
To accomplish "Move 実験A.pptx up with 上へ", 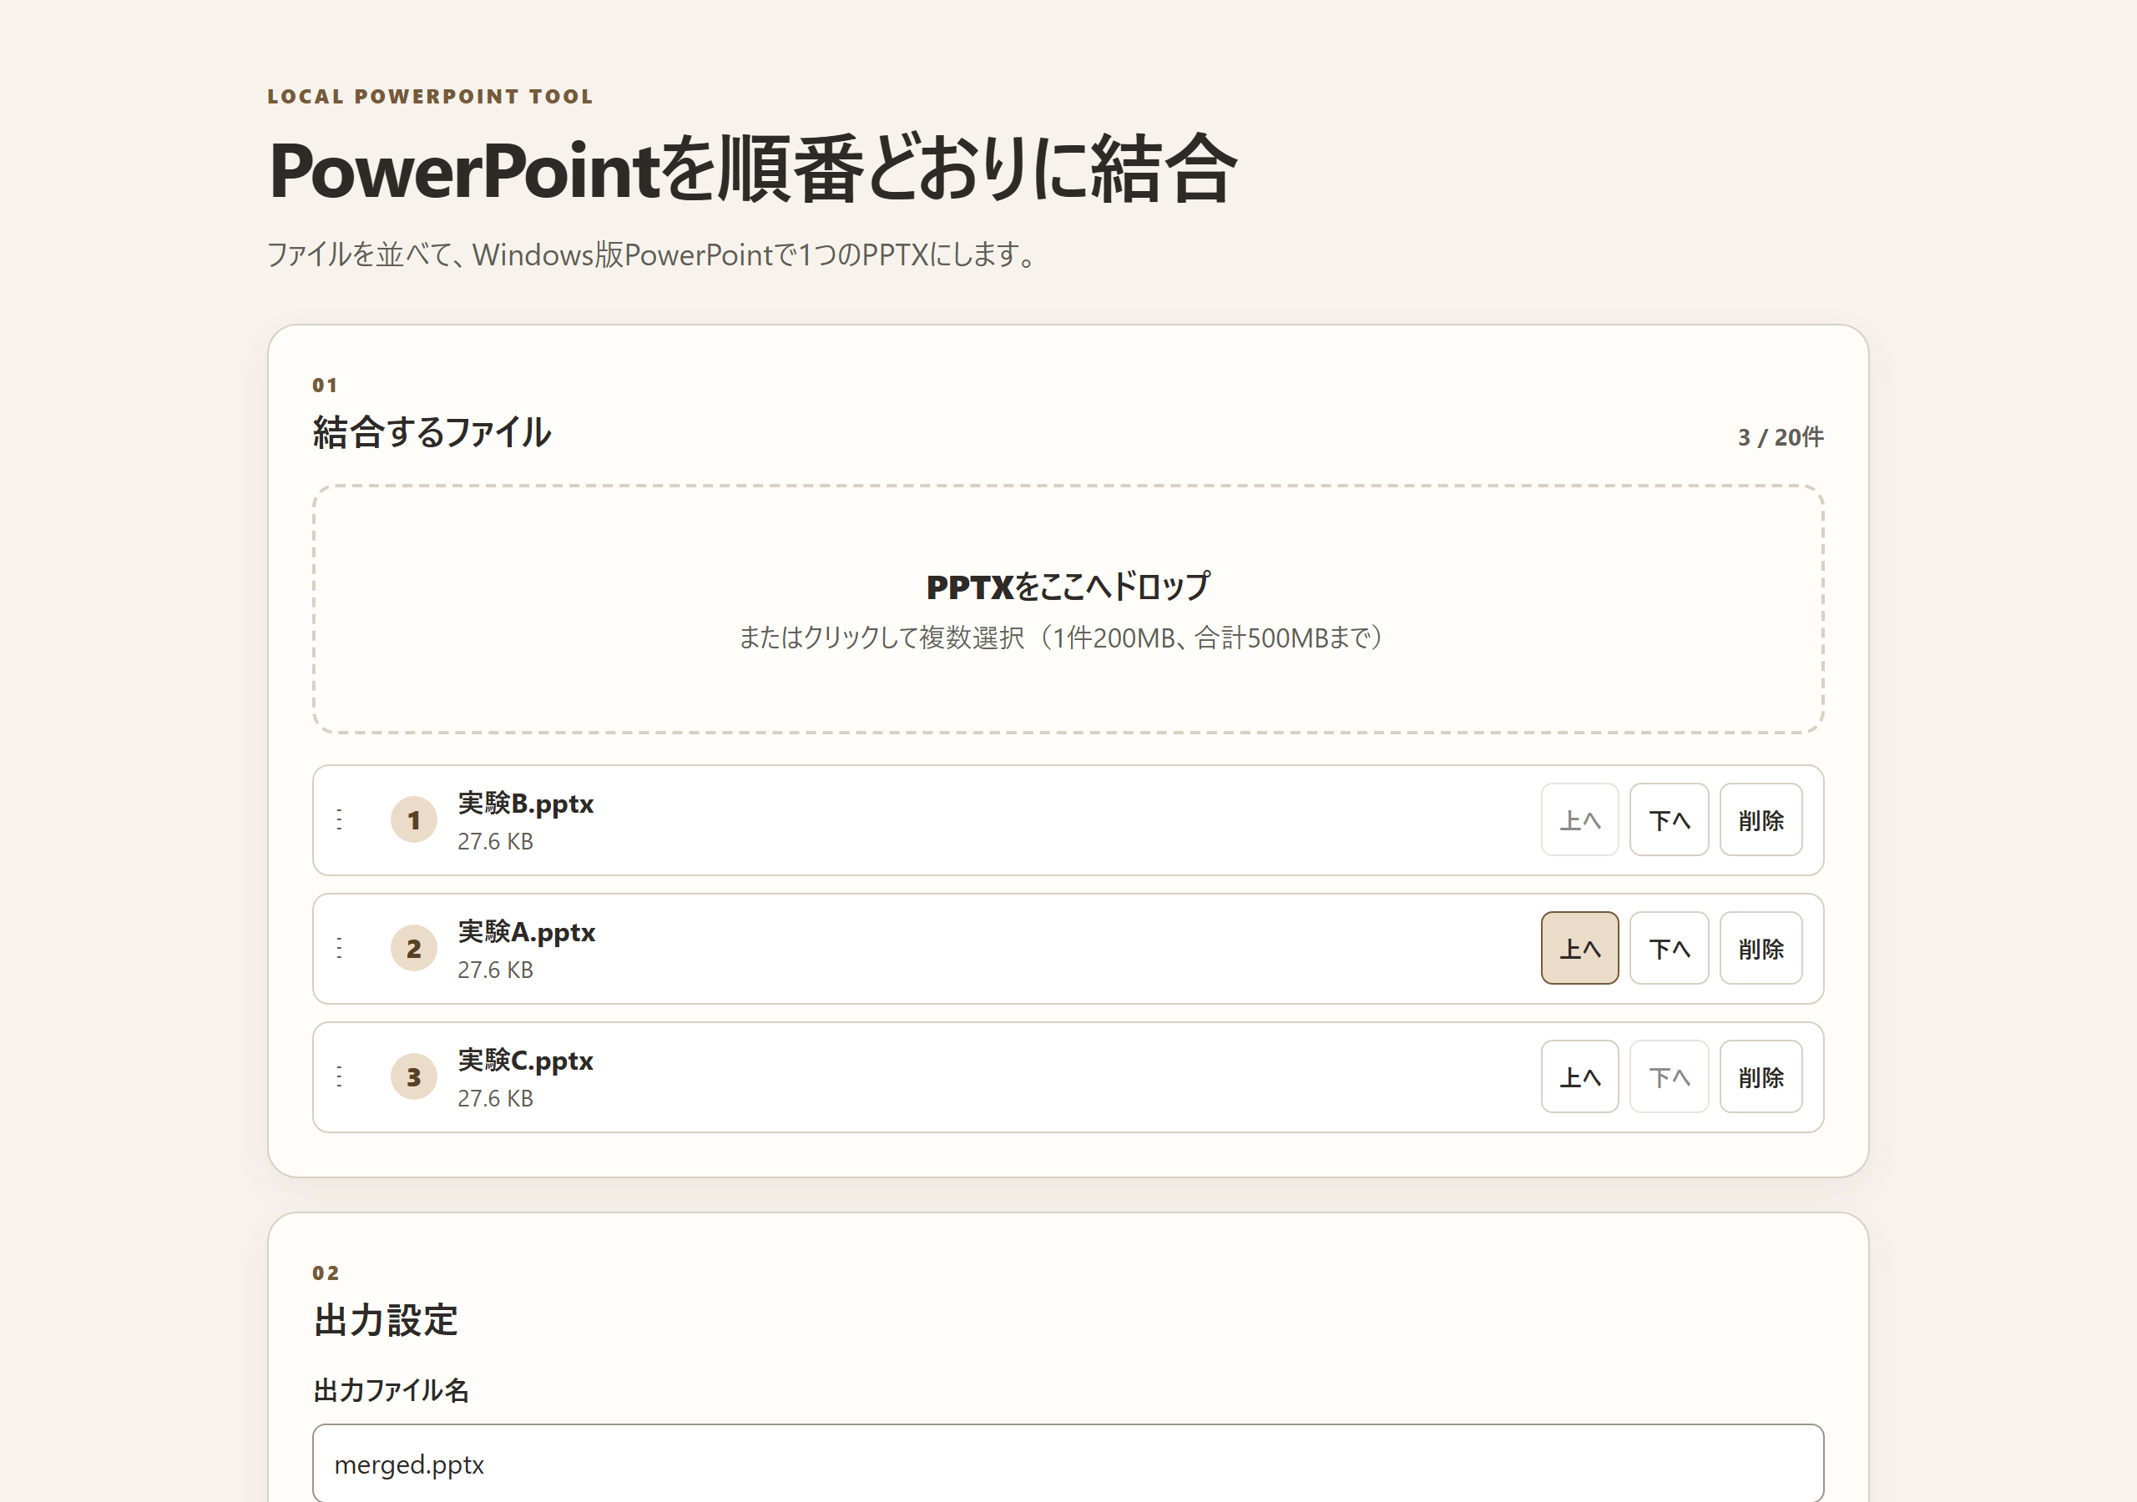I will point(1579,948).
